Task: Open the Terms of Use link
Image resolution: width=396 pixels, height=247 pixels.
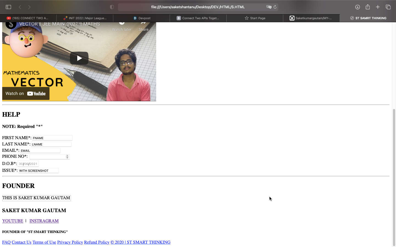Action: click(44, 242)
